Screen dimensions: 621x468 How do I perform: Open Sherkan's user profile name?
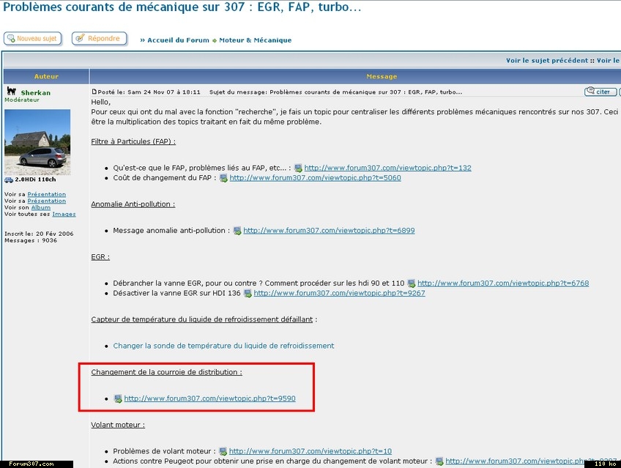coord(36,93)
